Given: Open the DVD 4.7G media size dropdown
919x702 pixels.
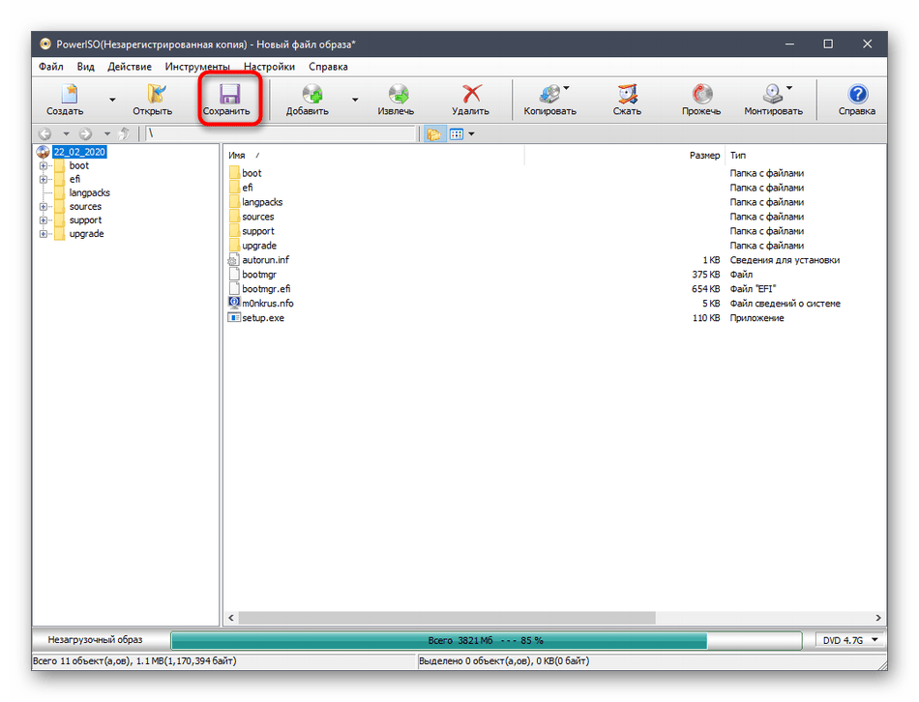Looking at the screenshot, I should (848, 640).
